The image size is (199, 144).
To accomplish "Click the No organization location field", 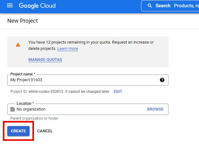I will coord(88,109).
